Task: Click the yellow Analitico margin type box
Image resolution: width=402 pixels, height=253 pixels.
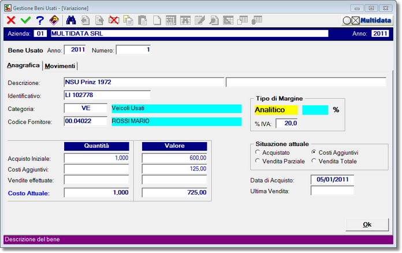Action: pyautogui.click(x=276, y=110)
